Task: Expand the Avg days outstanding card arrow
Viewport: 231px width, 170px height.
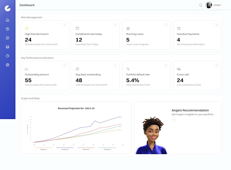Action: pyautogui.click(x=115, y=65)
